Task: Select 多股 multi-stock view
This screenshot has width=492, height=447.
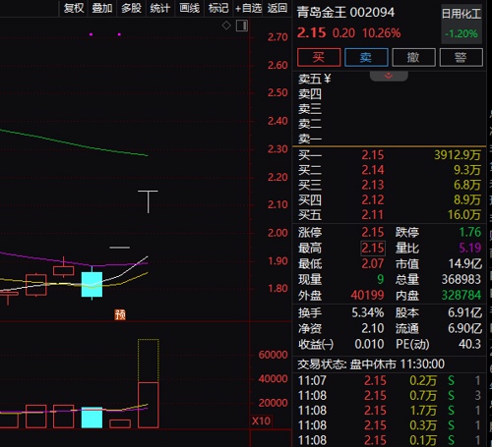Action: 131,8
